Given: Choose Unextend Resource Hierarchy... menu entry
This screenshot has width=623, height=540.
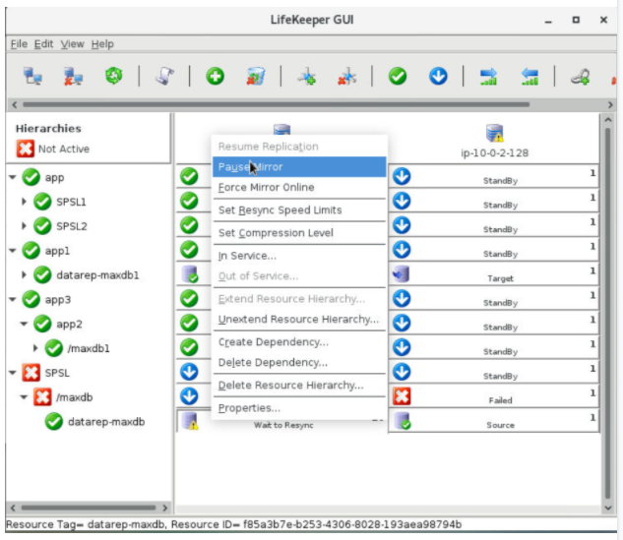Looking at the screenshot, I should [299, 320].
